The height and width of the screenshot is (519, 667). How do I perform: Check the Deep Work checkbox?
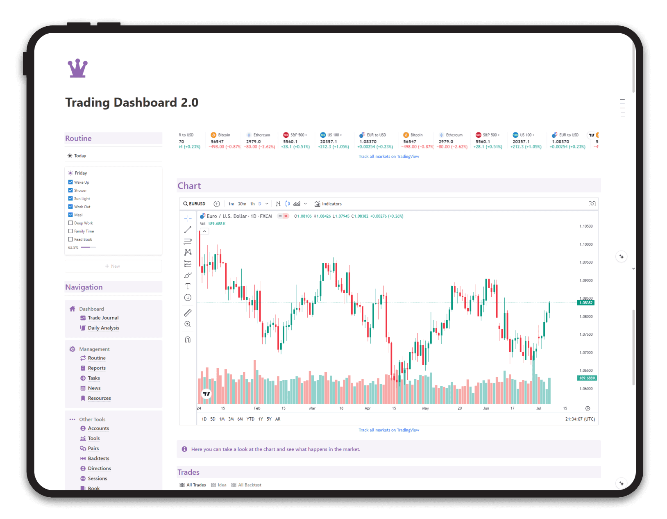[x=70, y=223]
